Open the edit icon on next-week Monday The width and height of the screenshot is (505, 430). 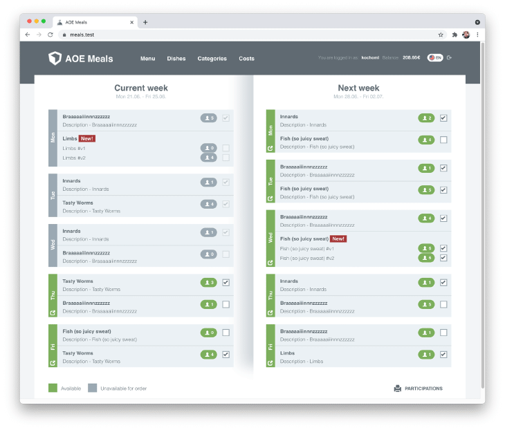pos(270,148)
